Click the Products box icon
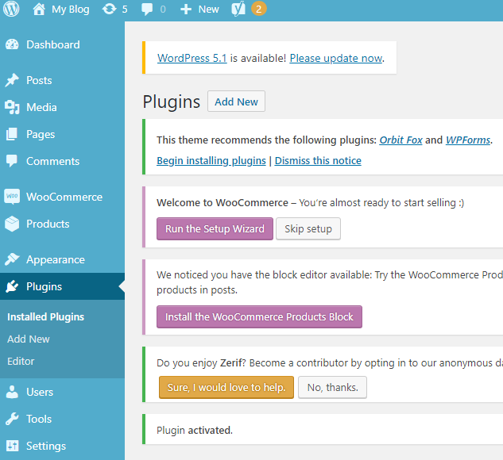Screen dimensions: 503x460 [x=12, y=224]
